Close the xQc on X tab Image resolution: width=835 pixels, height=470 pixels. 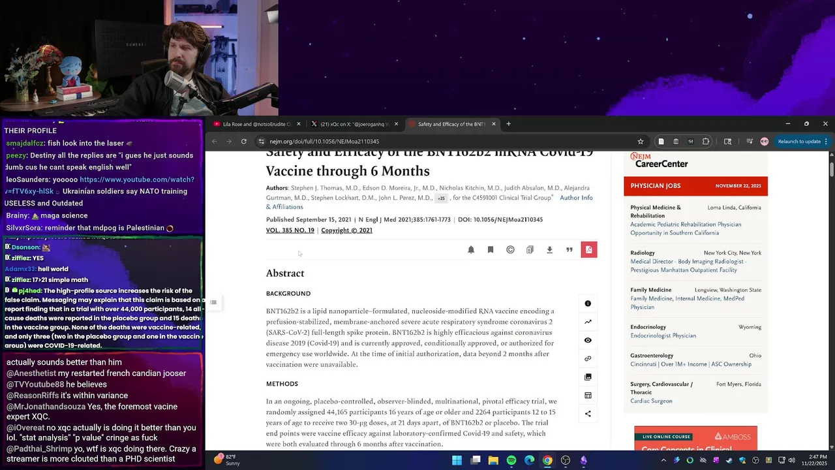tap(396, 124)
